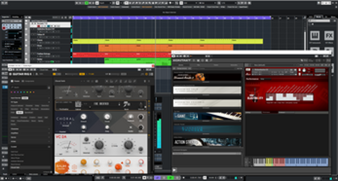
Task: Click the blue key range on Kontakt keyboard
Action: click(307, 162)
